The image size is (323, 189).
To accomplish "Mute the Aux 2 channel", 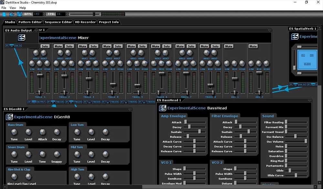I will tap(253, 46).
